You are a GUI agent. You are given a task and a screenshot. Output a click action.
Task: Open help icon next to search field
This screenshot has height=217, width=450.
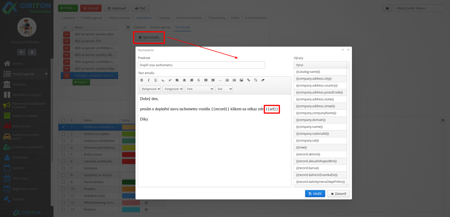387,8
